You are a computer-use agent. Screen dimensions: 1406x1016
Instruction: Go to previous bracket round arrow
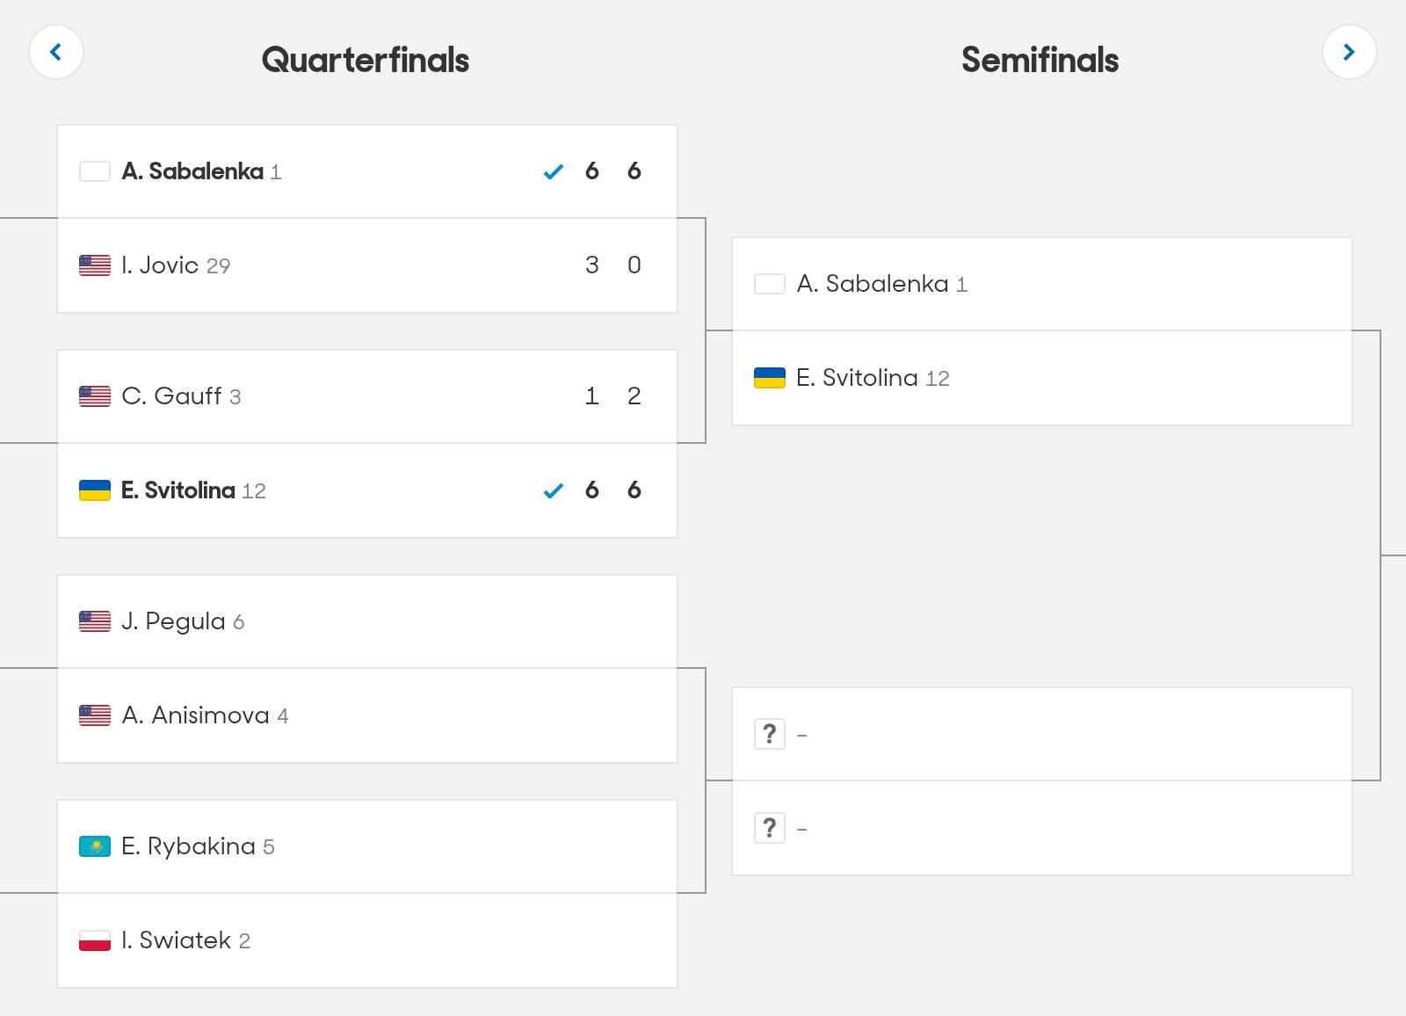click(x=56, y=53)
